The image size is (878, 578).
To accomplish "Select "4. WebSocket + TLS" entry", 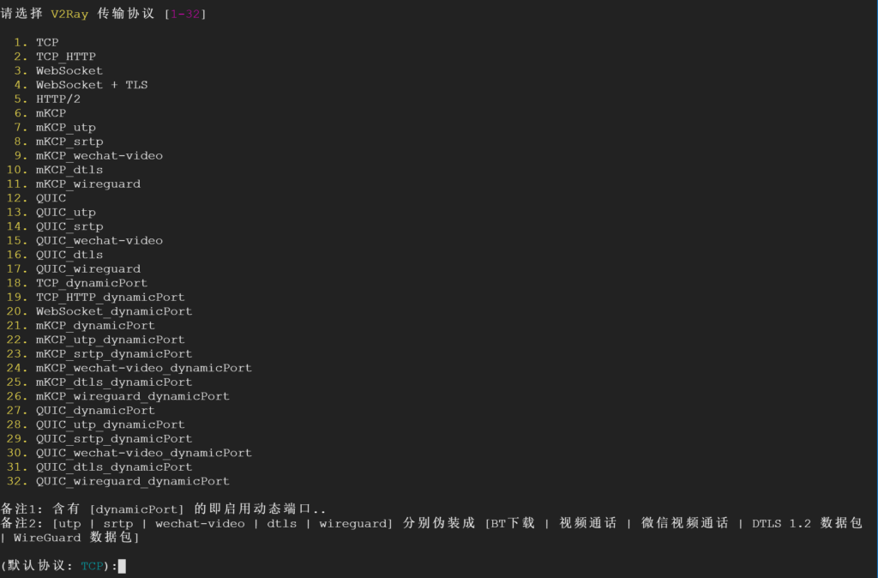I will pyautogui.click(x=81, y=85).
